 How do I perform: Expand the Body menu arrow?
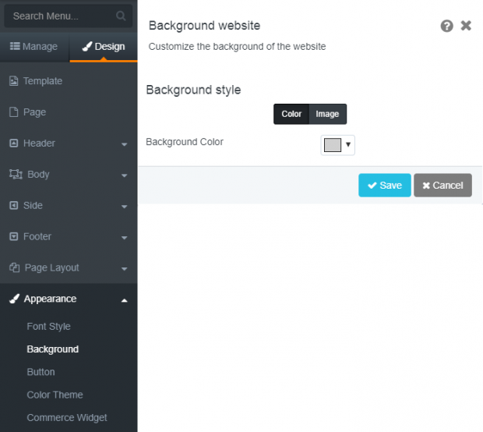click(x=124, y=175)
